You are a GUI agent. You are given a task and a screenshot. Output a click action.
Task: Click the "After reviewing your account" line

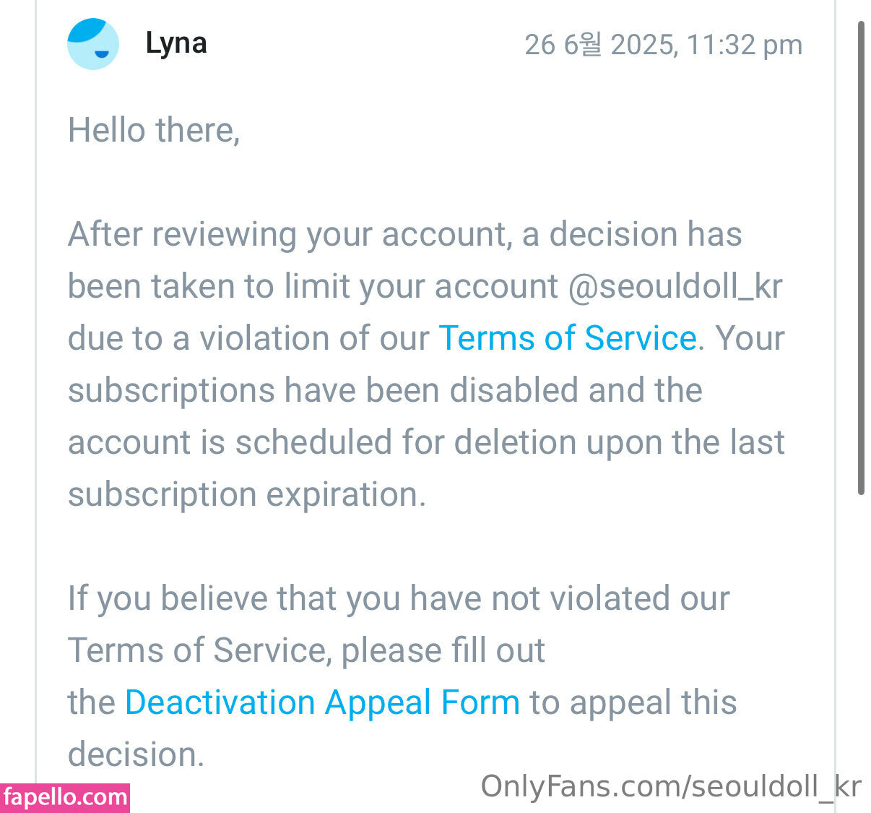coord(404,235)
